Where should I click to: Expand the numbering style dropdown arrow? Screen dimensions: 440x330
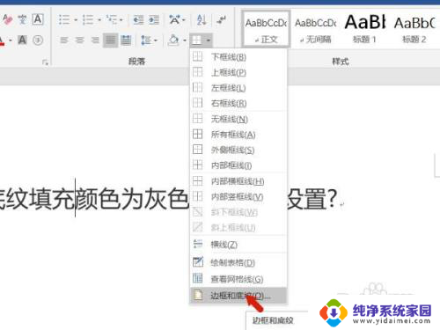click(x=99, y=20)
